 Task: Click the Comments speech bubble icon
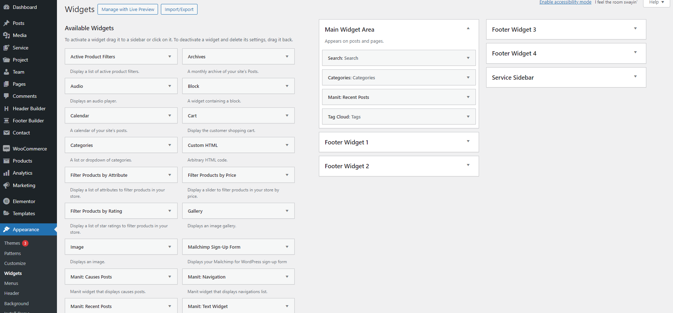tap(6, 96)
